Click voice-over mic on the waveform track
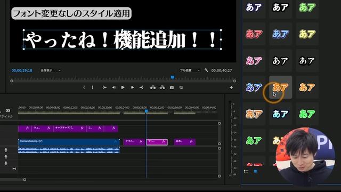 pyautogui.click(x=6, y=150)
